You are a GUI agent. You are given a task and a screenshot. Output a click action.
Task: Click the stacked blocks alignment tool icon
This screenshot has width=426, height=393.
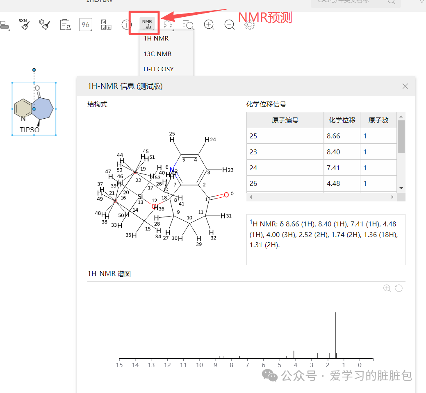[5, 25]
